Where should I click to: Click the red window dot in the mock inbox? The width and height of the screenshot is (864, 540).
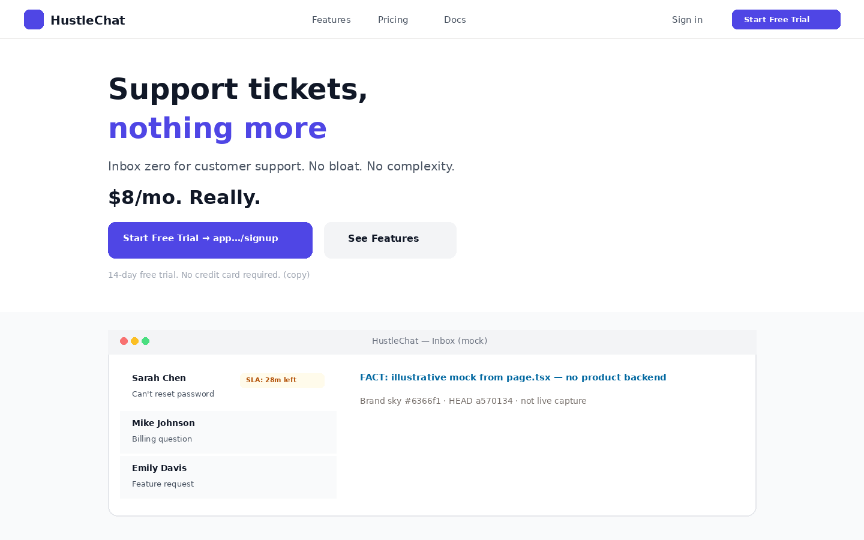124,341
